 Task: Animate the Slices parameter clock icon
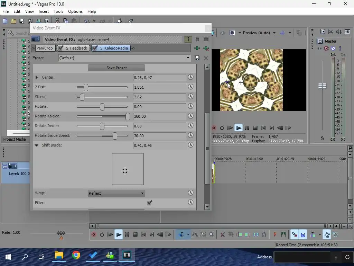[x=191, y=97]
